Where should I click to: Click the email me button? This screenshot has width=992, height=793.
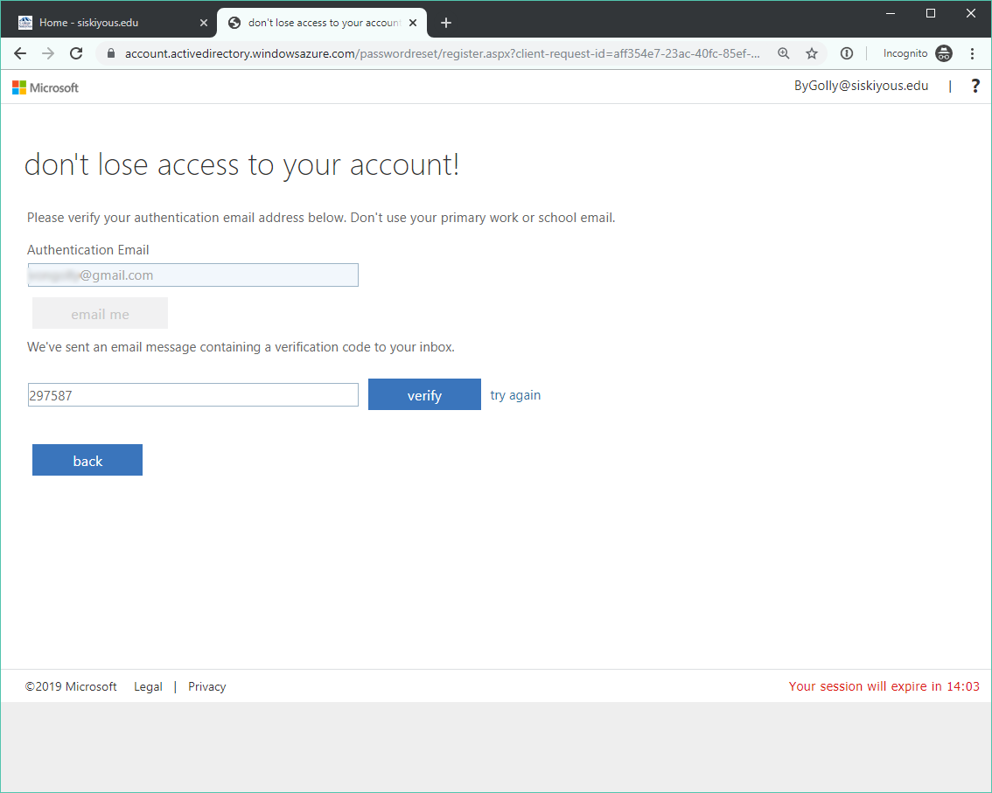(100, 314)
